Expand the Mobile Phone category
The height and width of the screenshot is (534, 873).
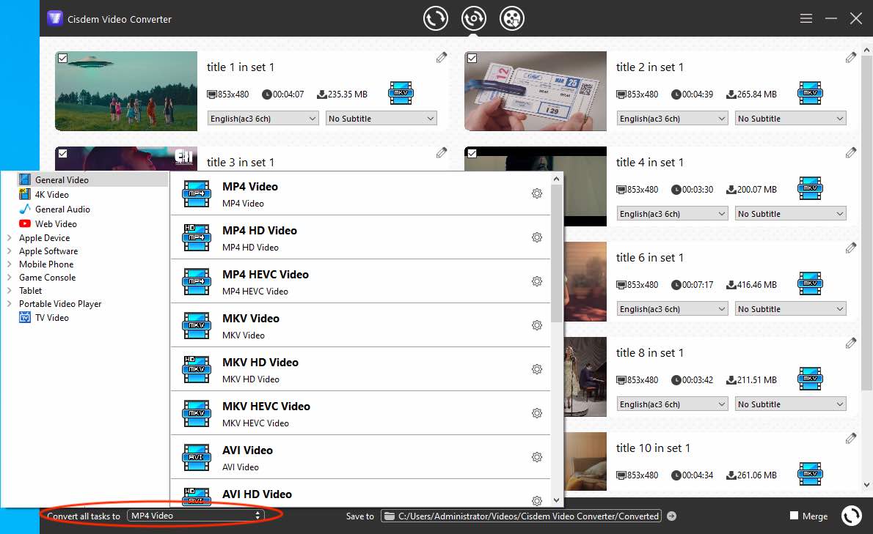click(x=10, y=264)
